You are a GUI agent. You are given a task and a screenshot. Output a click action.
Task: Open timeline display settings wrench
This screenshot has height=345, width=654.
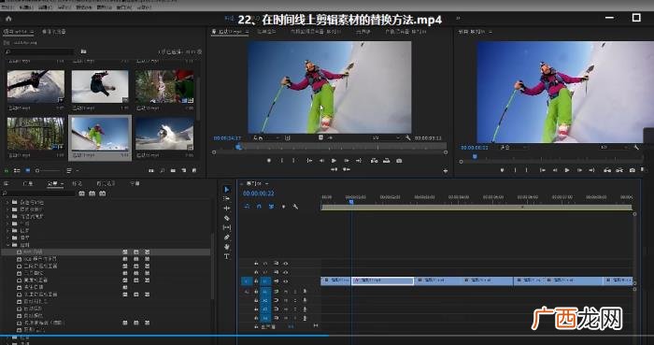[x=295, y=207]
